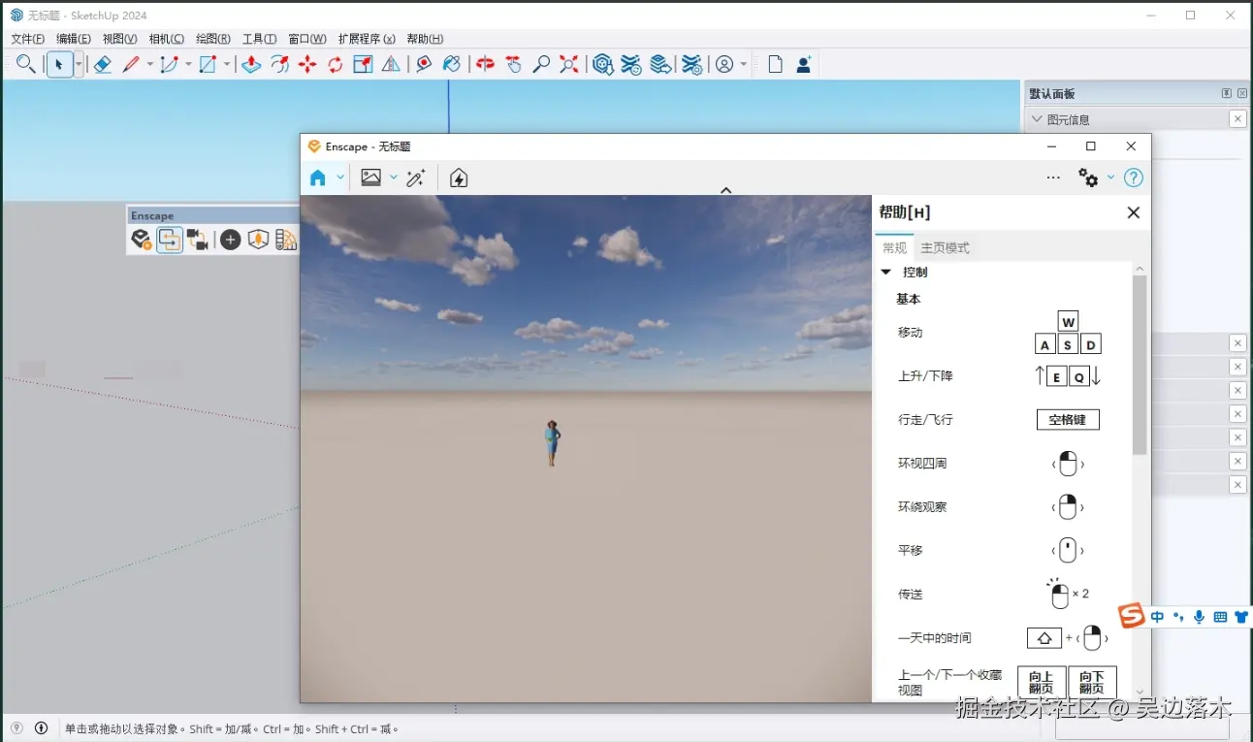Open the 扩展程序(x) menu
The image size is (1253, 742).
367,39
